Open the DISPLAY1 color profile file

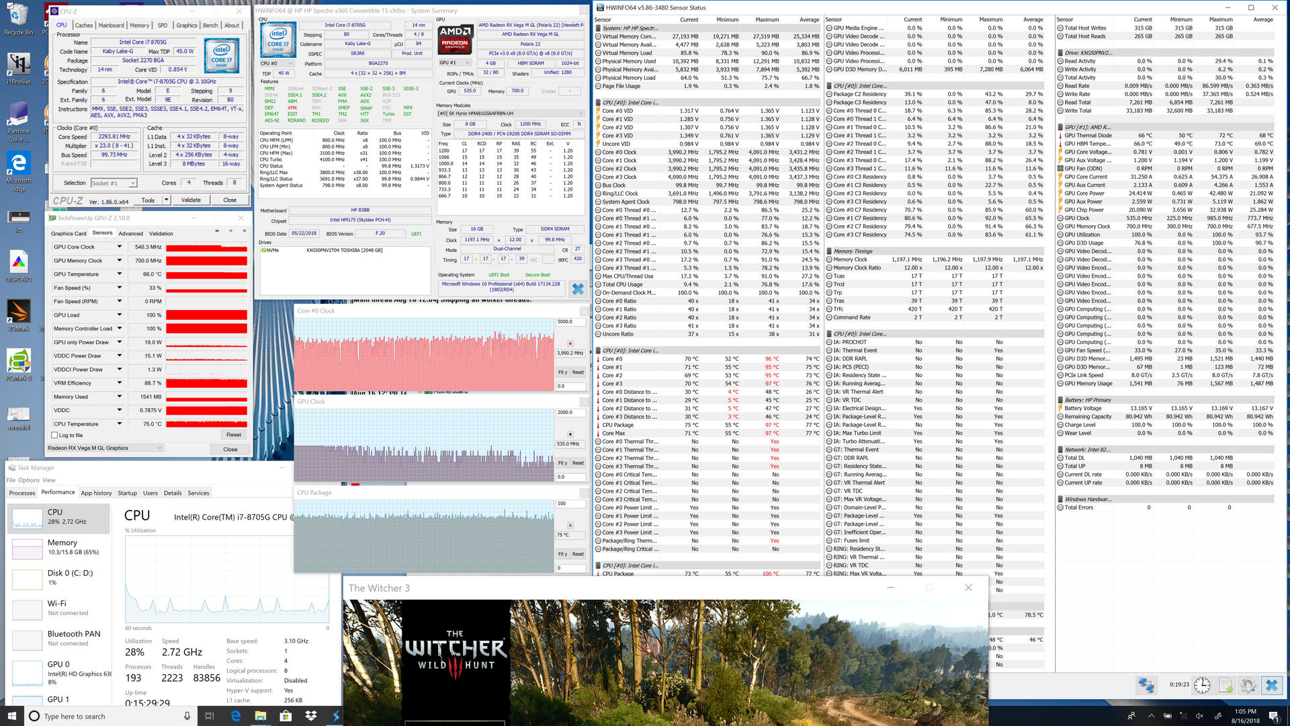tap(18, 266)
